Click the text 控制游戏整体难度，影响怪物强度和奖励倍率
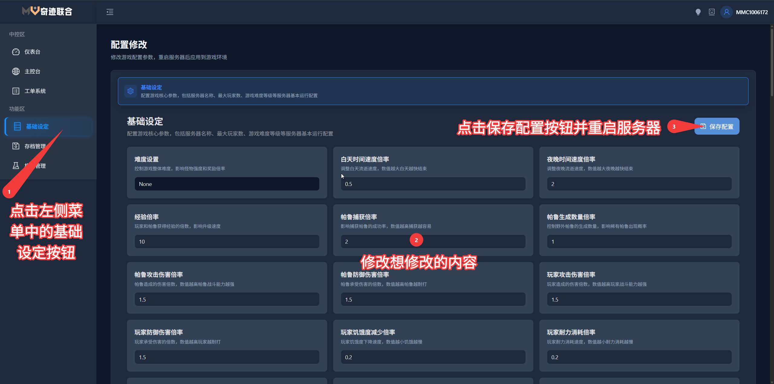 pos(180,169)
